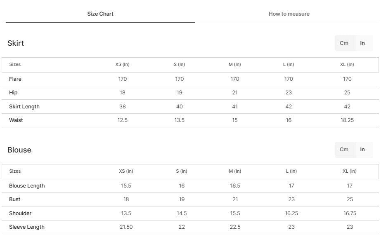Image resolution: width=381 pixels, height=244 pixels.
Task: Toggle Skirt measurements to Cm
Action: click(344, 43)
